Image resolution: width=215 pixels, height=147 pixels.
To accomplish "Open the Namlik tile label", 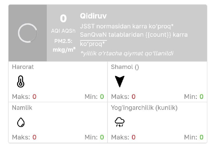I will click(22, 108).
